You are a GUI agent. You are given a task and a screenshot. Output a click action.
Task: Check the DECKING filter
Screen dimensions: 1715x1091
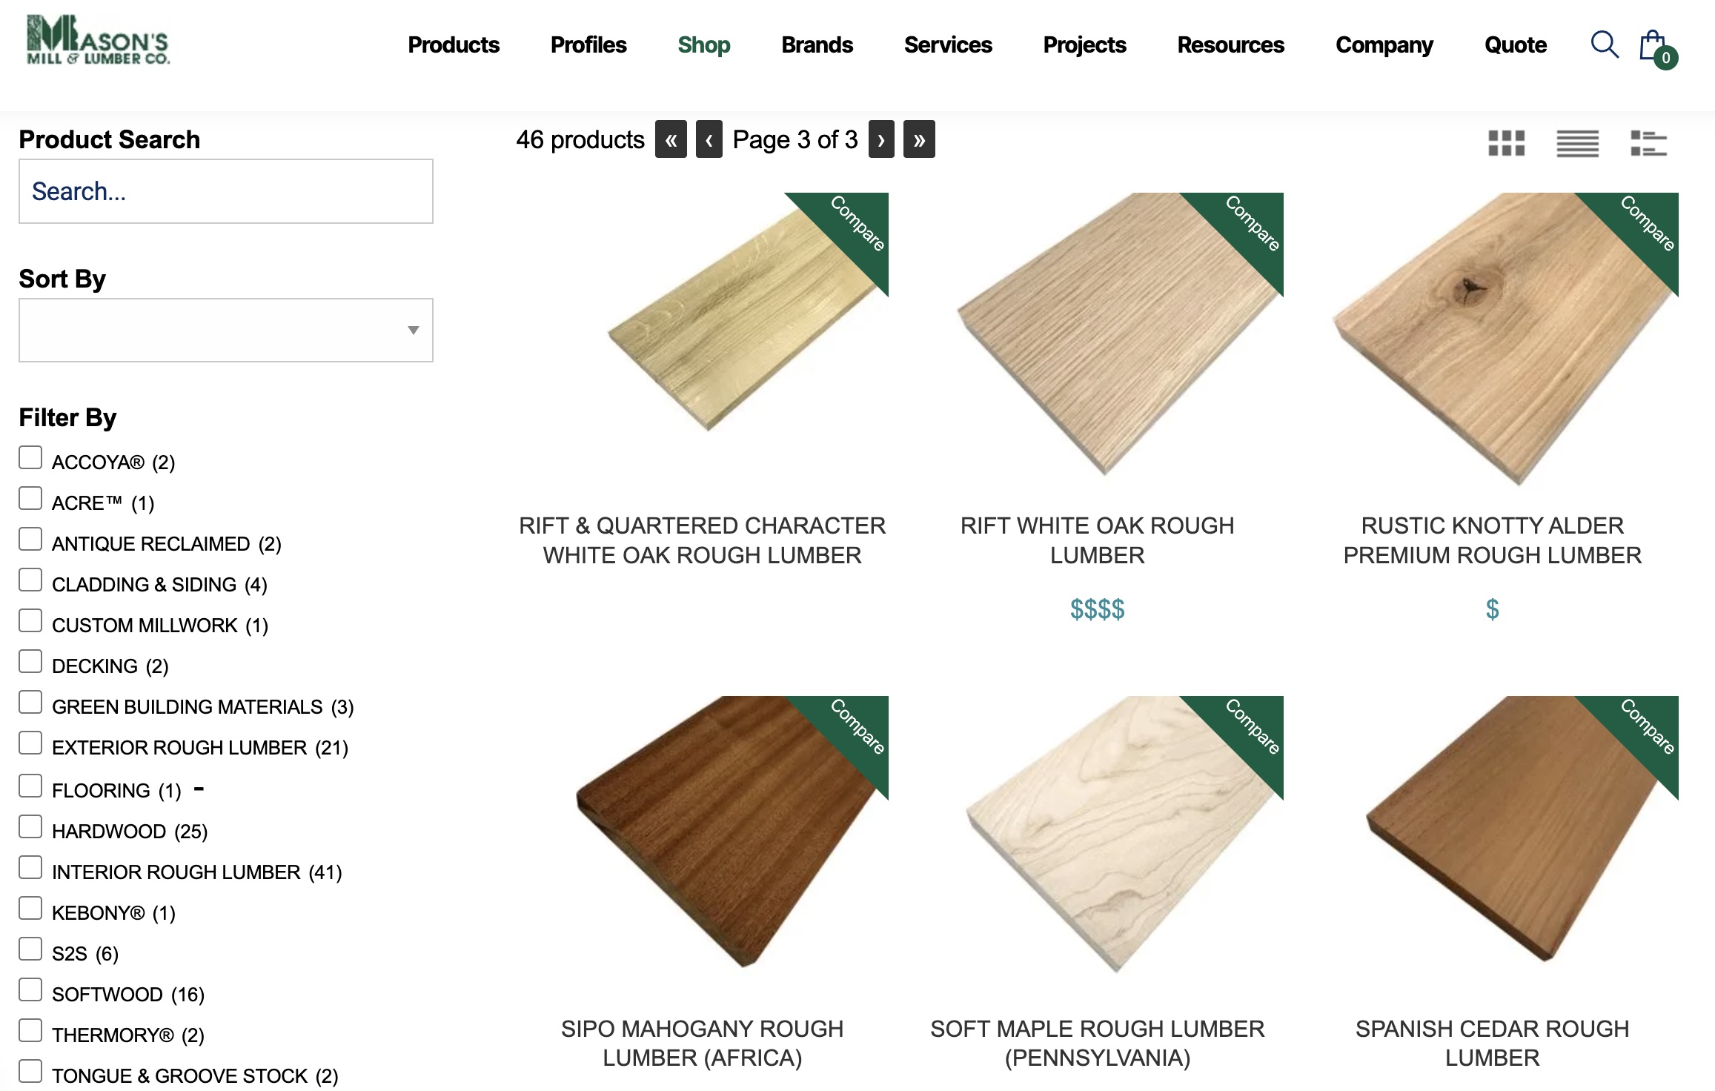tap(30, 661)
